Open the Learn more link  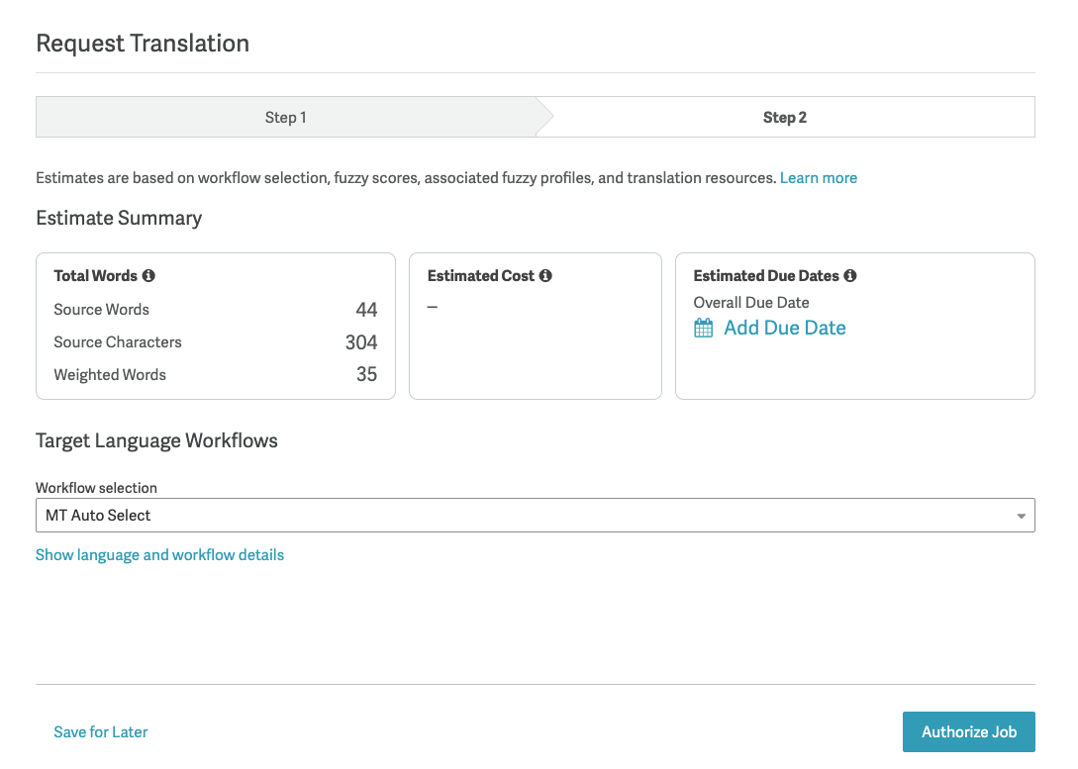tap(818, 178)
